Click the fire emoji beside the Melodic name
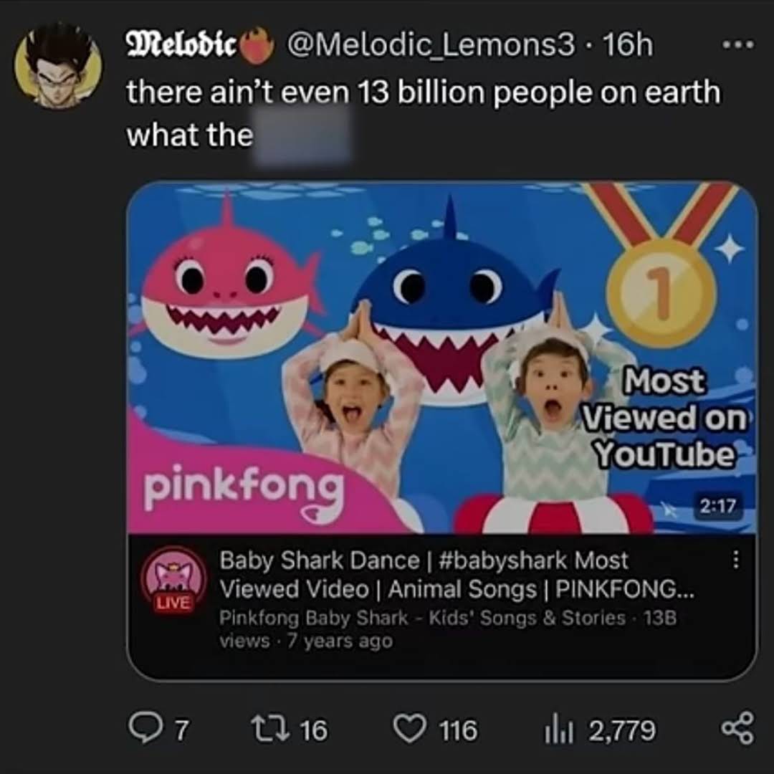The width and height of the screenshot is (774, 774). point(258,47)
